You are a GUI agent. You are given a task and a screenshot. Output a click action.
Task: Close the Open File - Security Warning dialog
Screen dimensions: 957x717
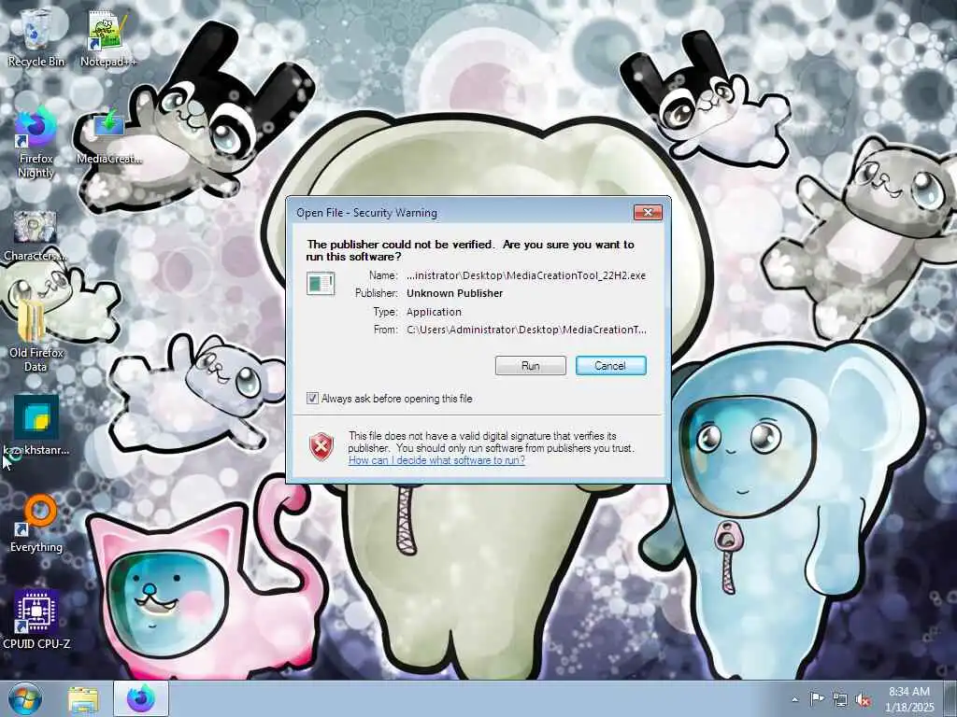click(x=648, y=212)
